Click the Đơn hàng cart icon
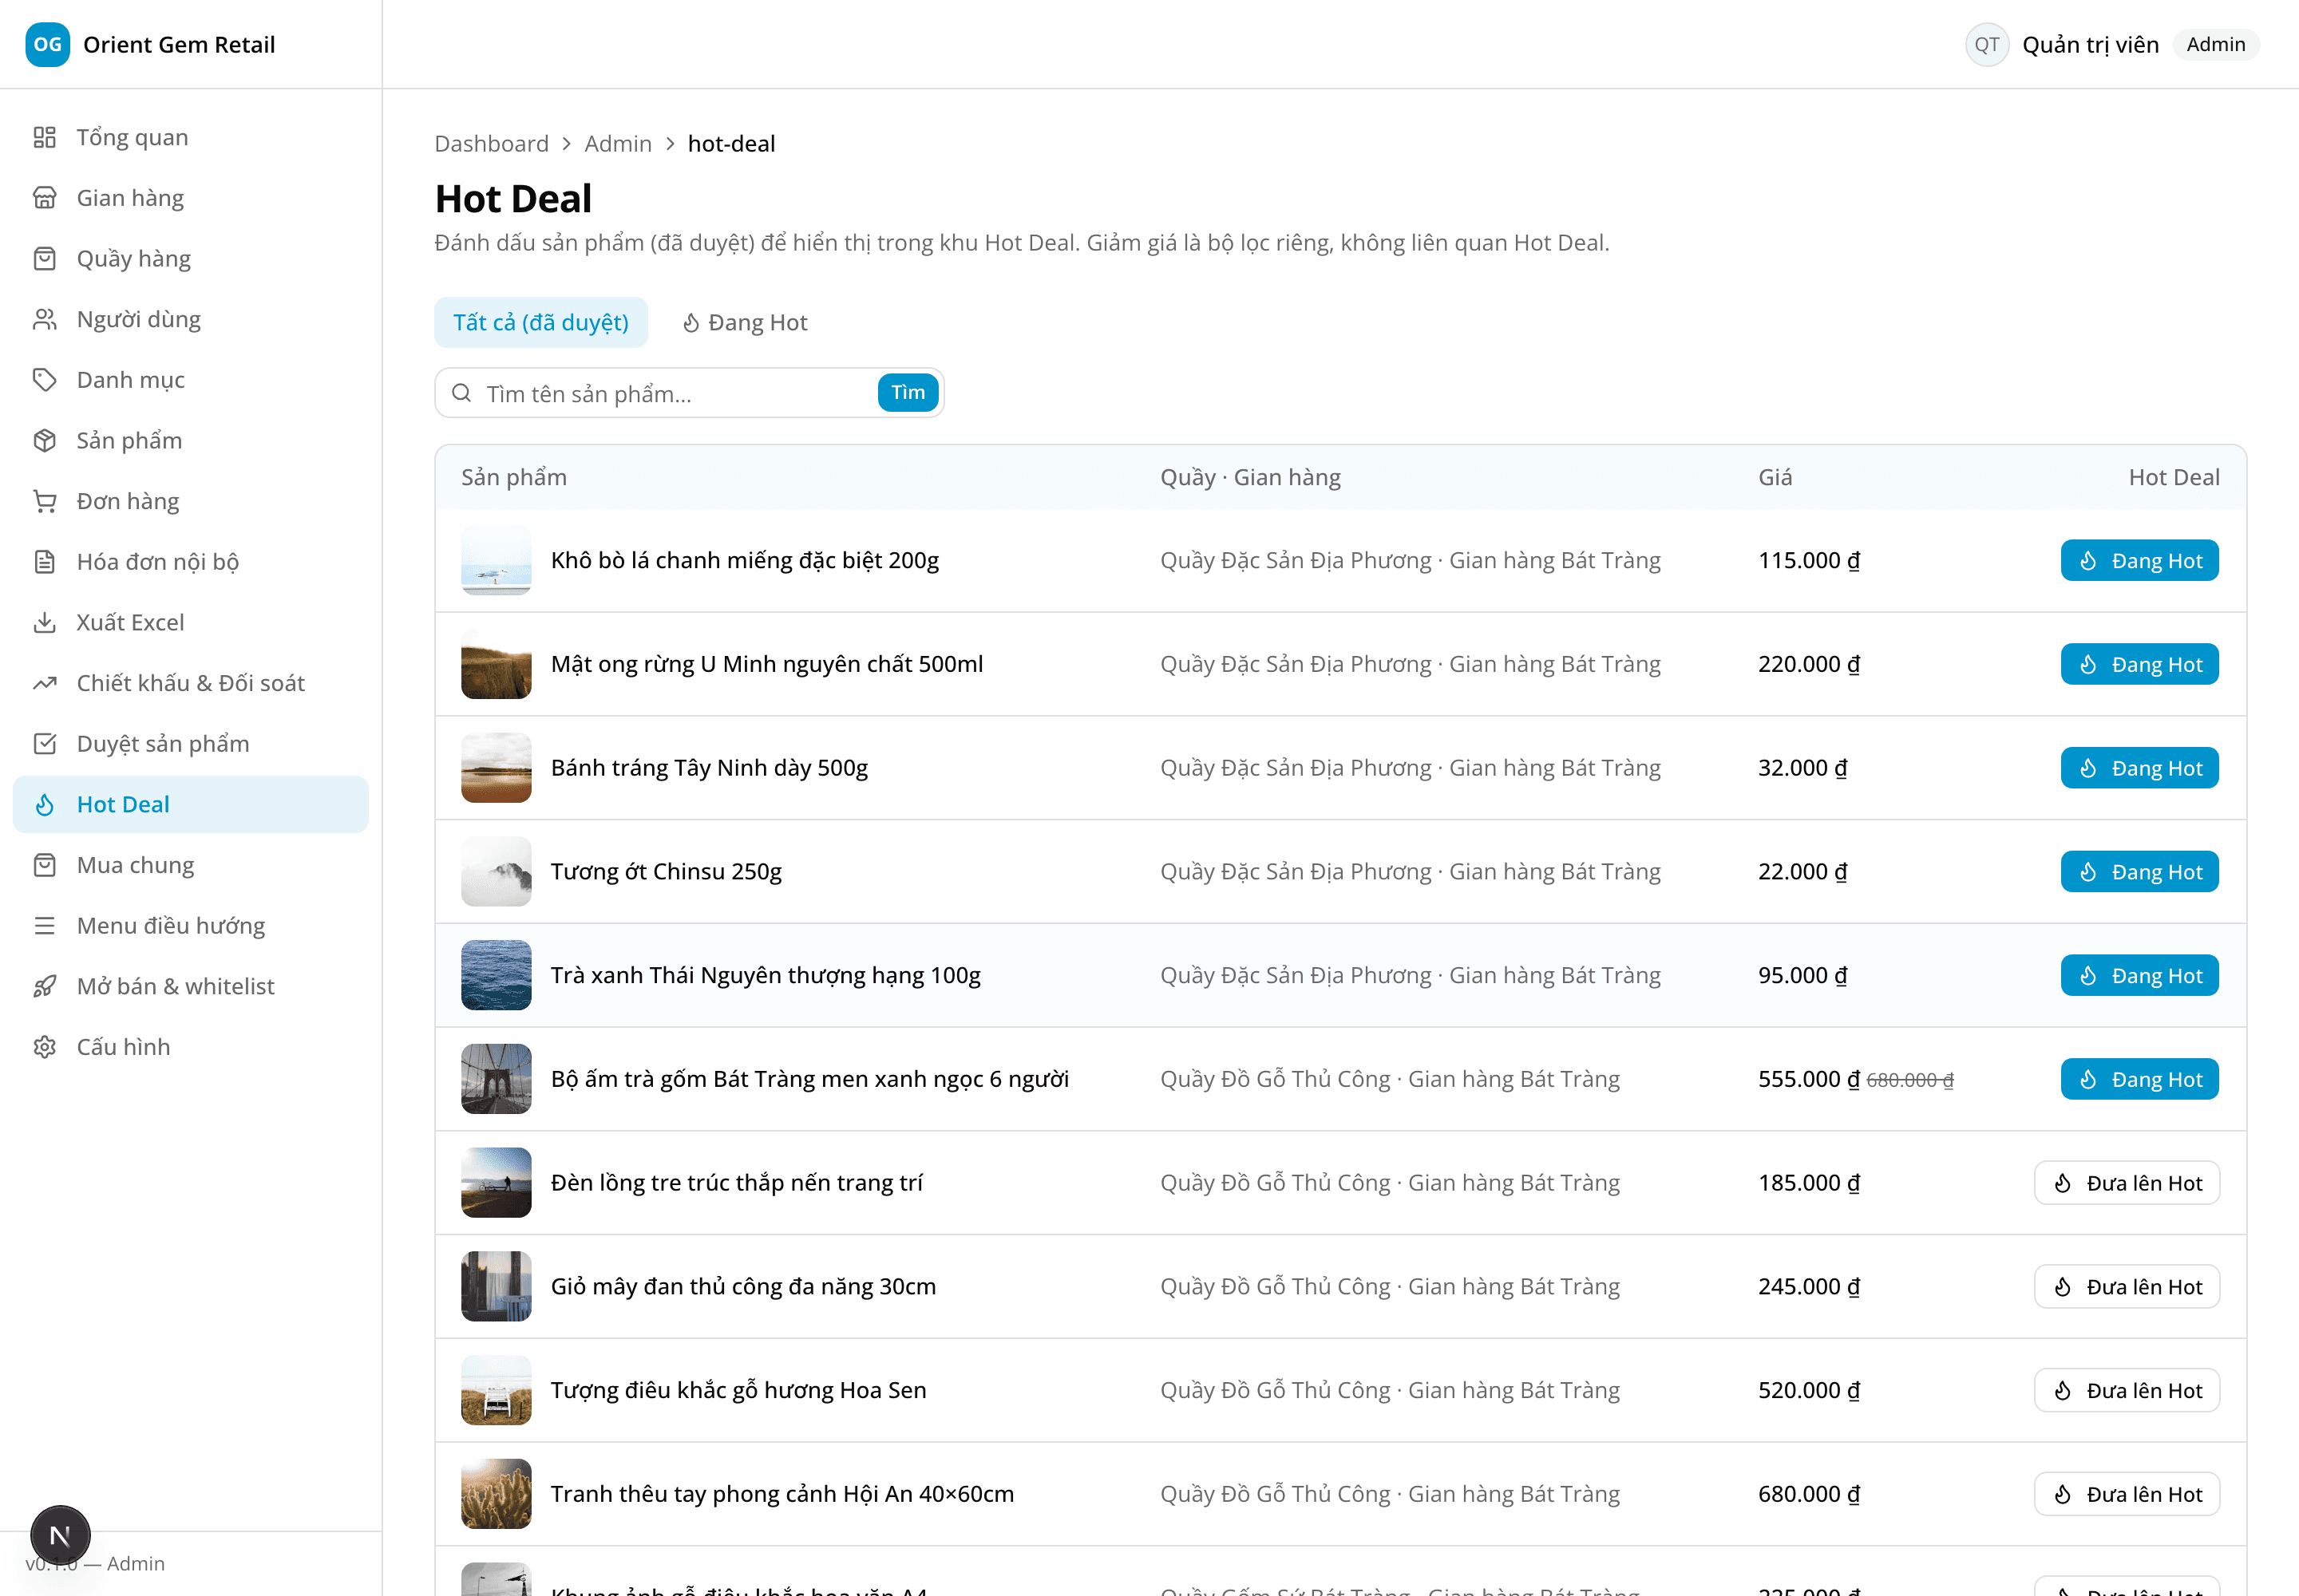 [44, 501]
